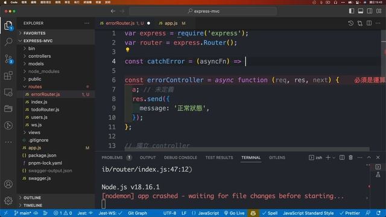Image resolution: width=386 pixels, height=217 pixels.
Task: Expand the FAVORITES section
Action: (x=55, y=33)
